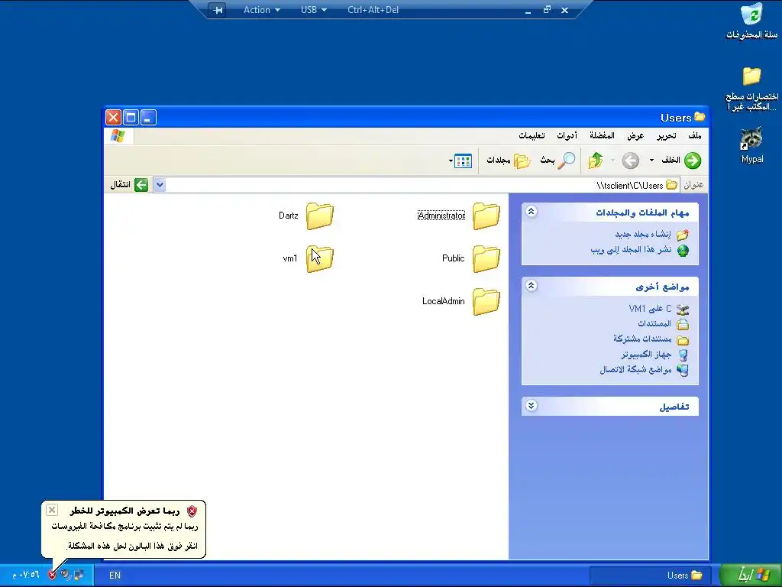Click the Public folder name label

(x=454, y=258)
